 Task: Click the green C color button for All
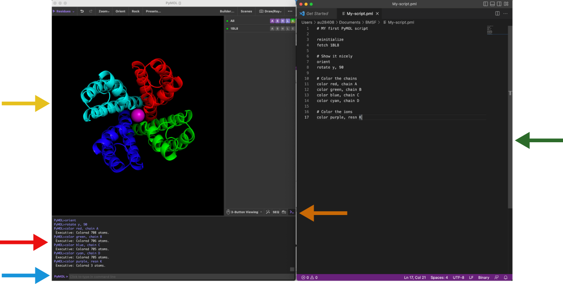[293, 21]
